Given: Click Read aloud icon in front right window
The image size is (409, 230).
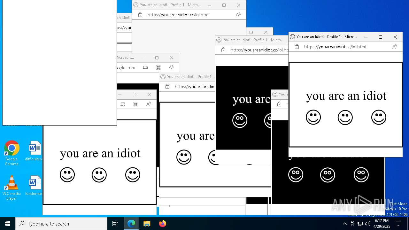Looking at the screenshot, I should 395,47.
